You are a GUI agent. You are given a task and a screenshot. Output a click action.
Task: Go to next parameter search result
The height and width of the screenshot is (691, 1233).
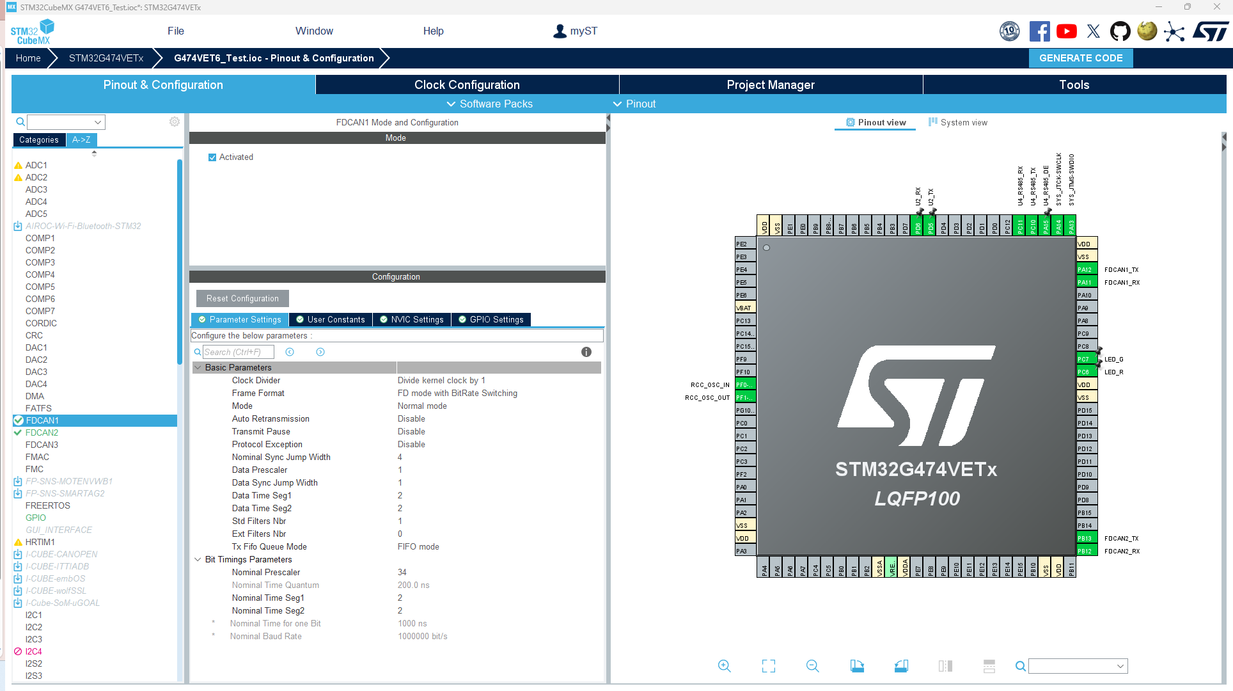tap(320, 352)
